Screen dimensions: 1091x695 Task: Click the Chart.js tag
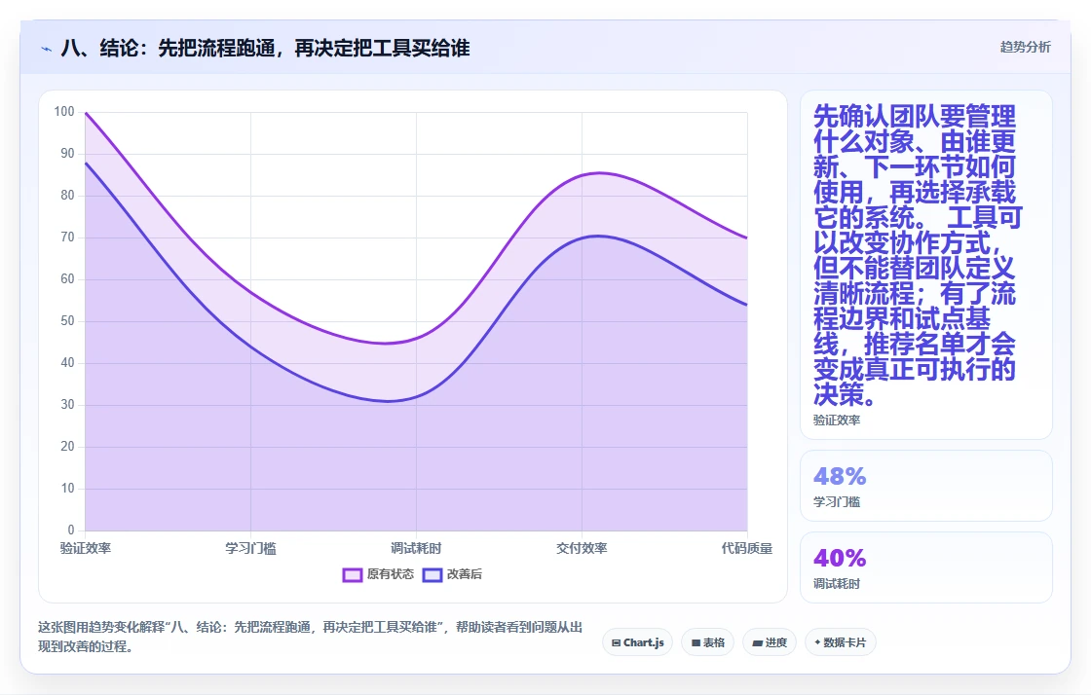coord(637,642)
